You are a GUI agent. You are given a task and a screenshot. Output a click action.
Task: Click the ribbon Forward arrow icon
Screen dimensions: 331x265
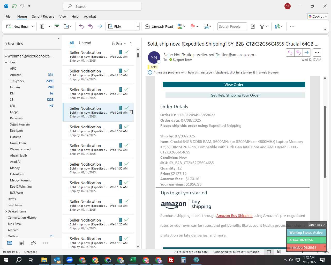(100, 26)
